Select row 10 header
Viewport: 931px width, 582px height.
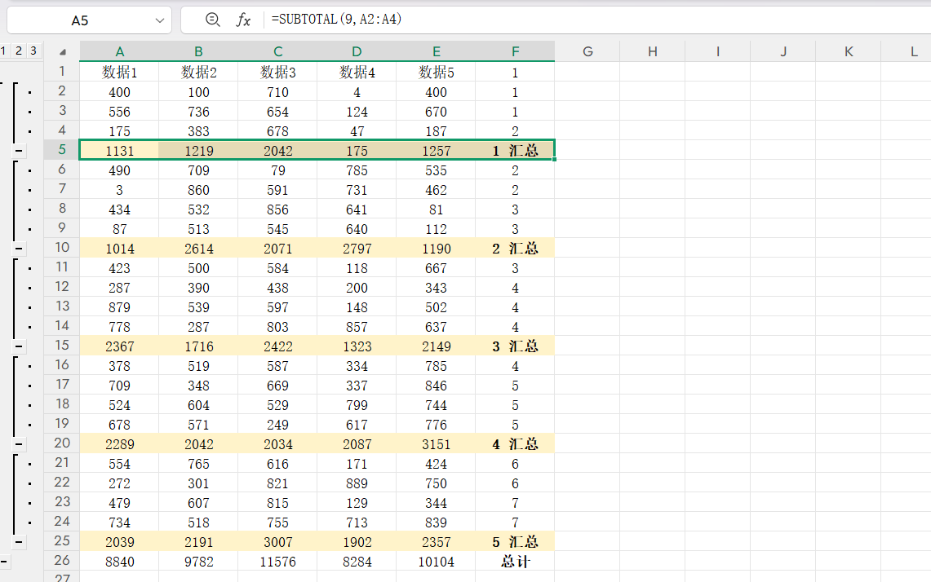point(62,248)
